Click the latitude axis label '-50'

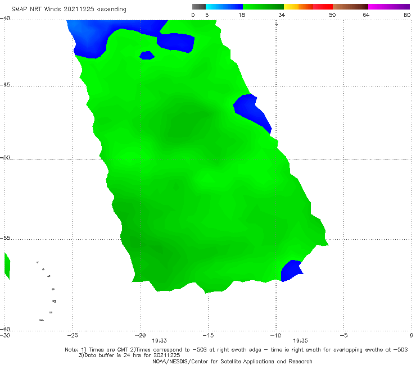(x=5, y=158)
